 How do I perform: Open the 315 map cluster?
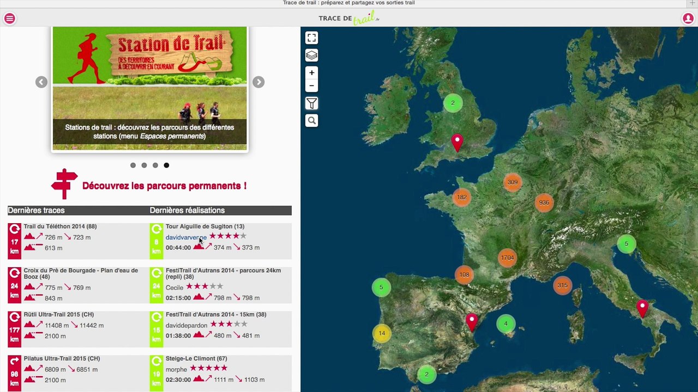pos(562,285)
